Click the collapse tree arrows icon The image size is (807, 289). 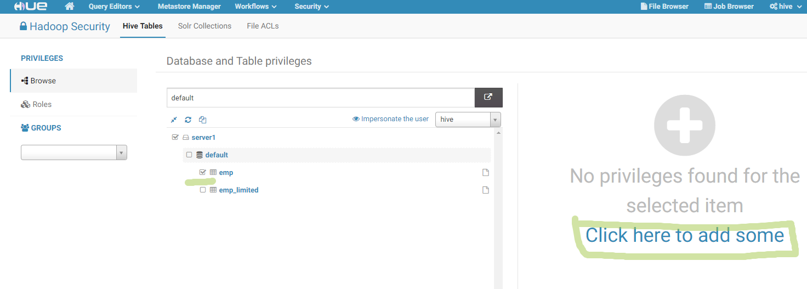(x=174, y=120)
